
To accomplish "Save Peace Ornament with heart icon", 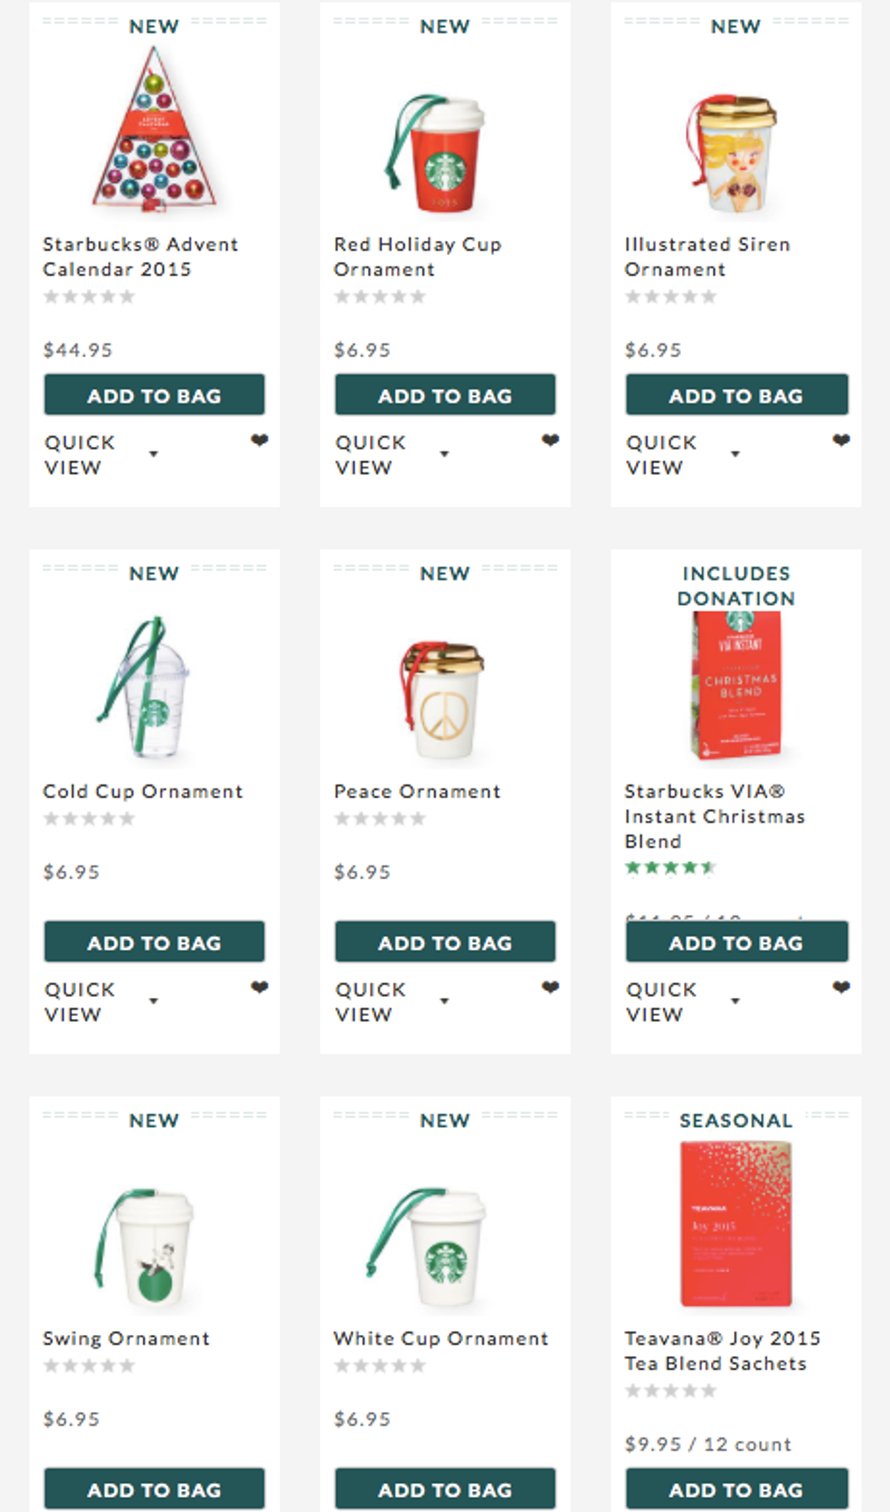I will click(x=550, y=987).
